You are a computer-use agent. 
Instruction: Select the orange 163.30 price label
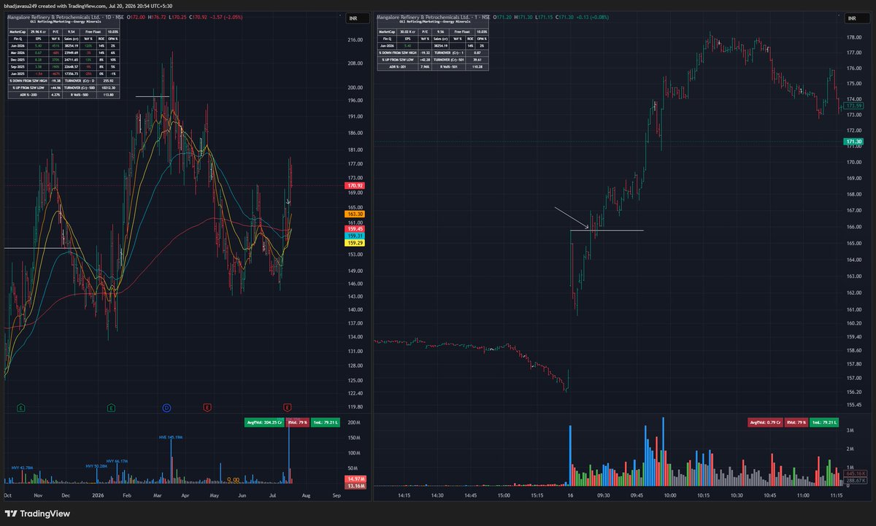(356, 214)
